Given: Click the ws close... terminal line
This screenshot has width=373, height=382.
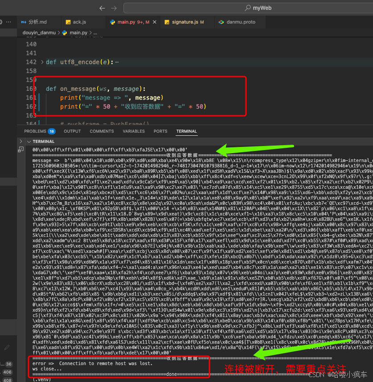Looking at the screenshot, I should pos(47,369).
